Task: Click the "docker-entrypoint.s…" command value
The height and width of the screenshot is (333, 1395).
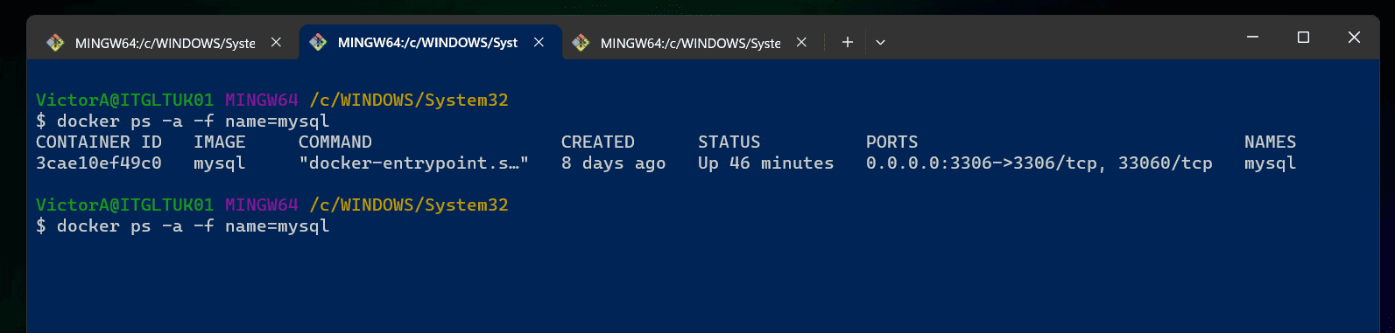Action: [414, 163]
